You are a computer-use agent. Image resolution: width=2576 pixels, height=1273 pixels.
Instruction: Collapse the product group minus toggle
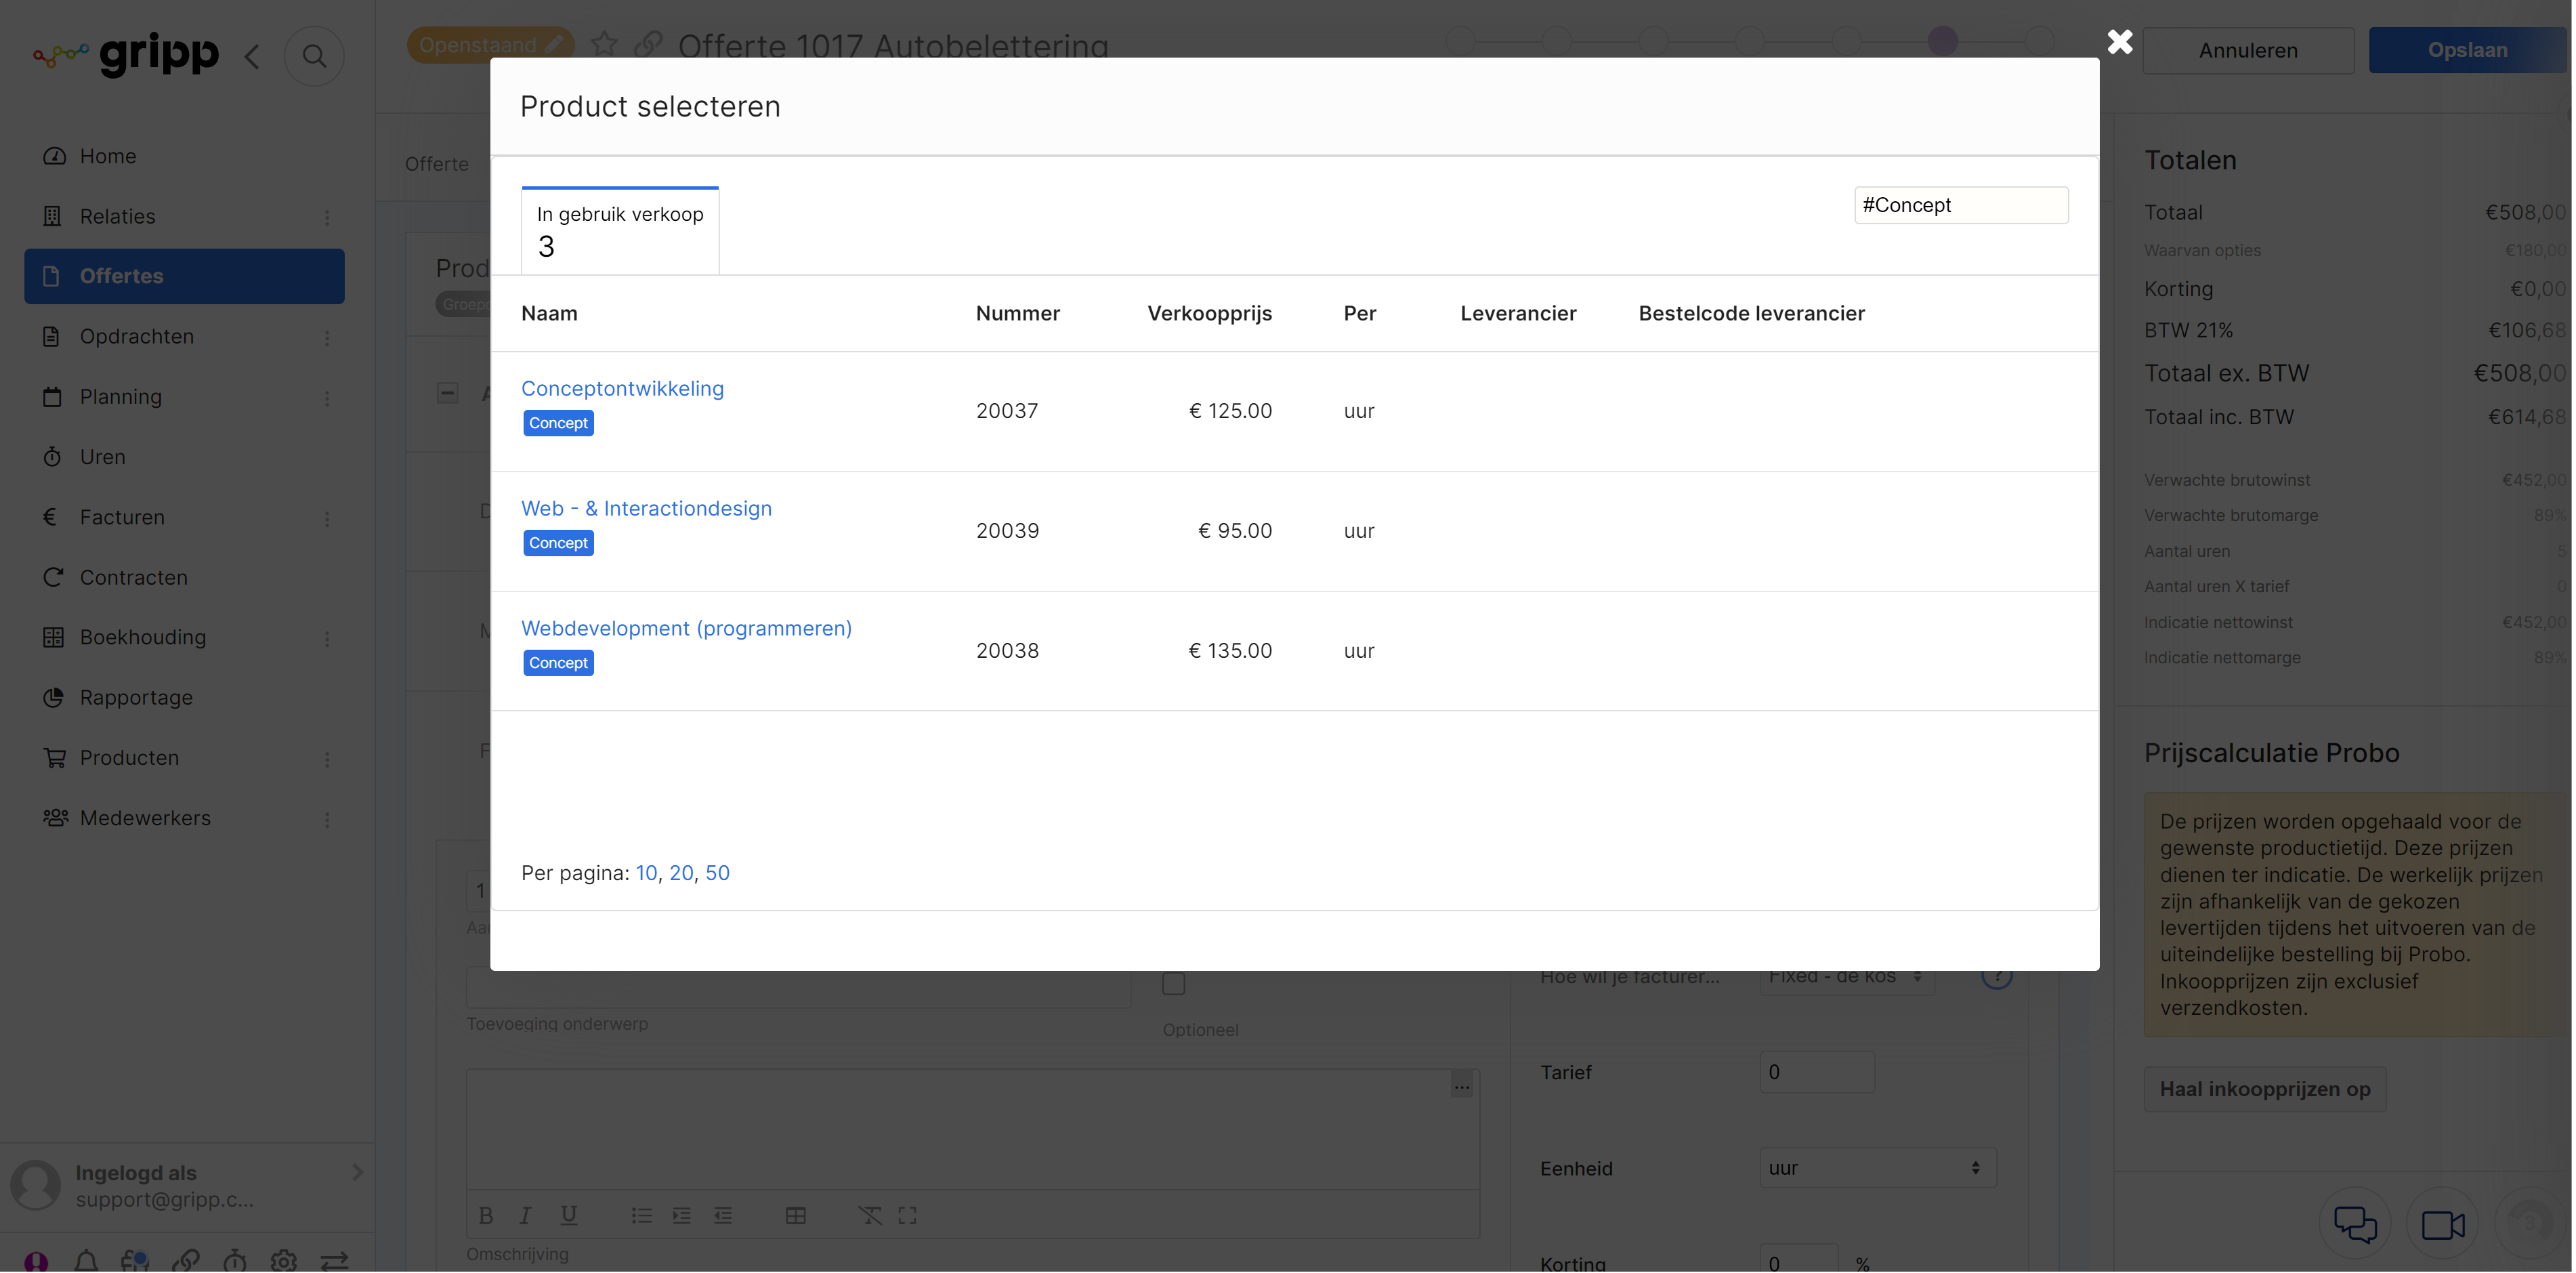coord(448,393)
